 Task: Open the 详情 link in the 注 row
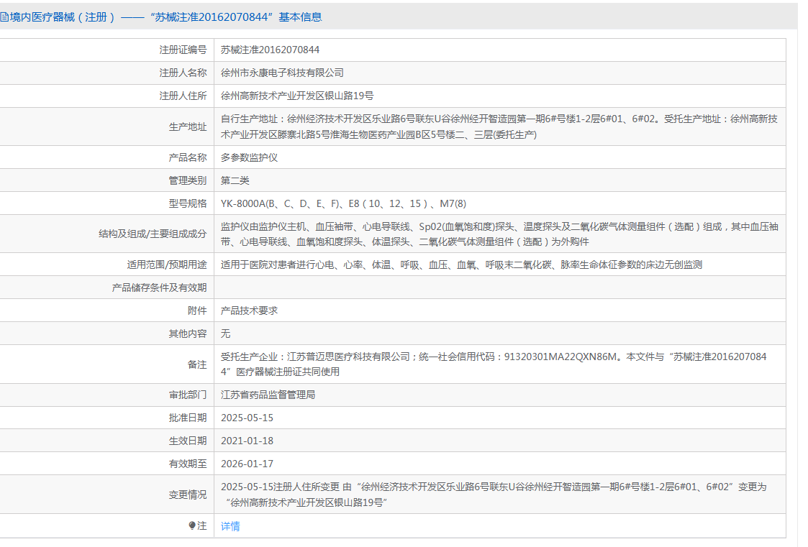230,526
